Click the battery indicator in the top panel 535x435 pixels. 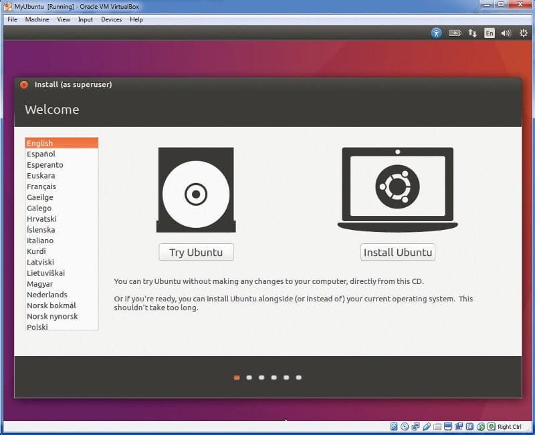455,33
